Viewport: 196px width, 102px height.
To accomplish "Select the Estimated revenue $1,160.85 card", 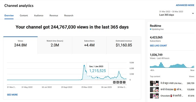I will 124,45.
